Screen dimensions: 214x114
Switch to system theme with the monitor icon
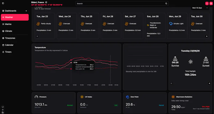(x=3, y=107)
